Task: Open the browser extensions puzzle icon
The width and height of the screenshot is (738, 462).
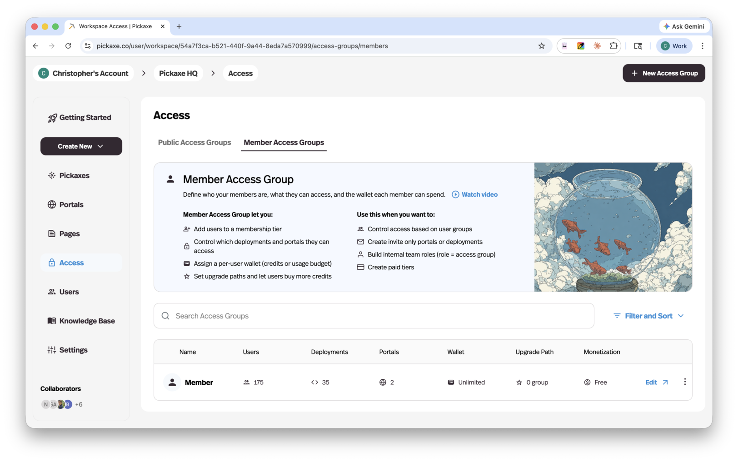Action: (x=613, y=46)
